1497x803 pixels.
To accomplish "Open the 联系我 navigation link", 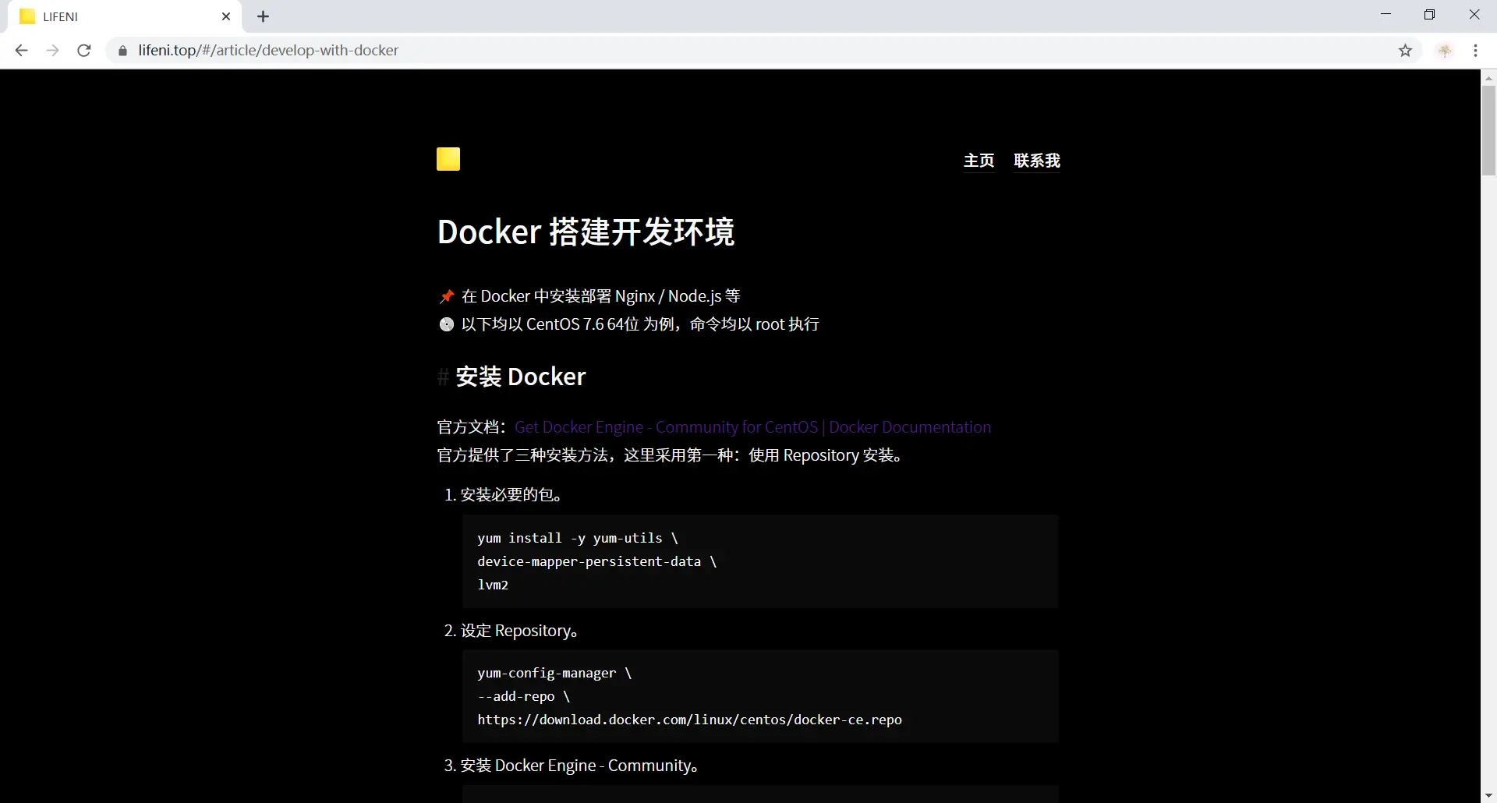I will point(1037,161).
